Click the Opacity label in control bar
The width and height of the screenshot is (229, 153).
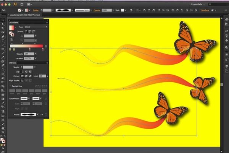tap(106, 10)
